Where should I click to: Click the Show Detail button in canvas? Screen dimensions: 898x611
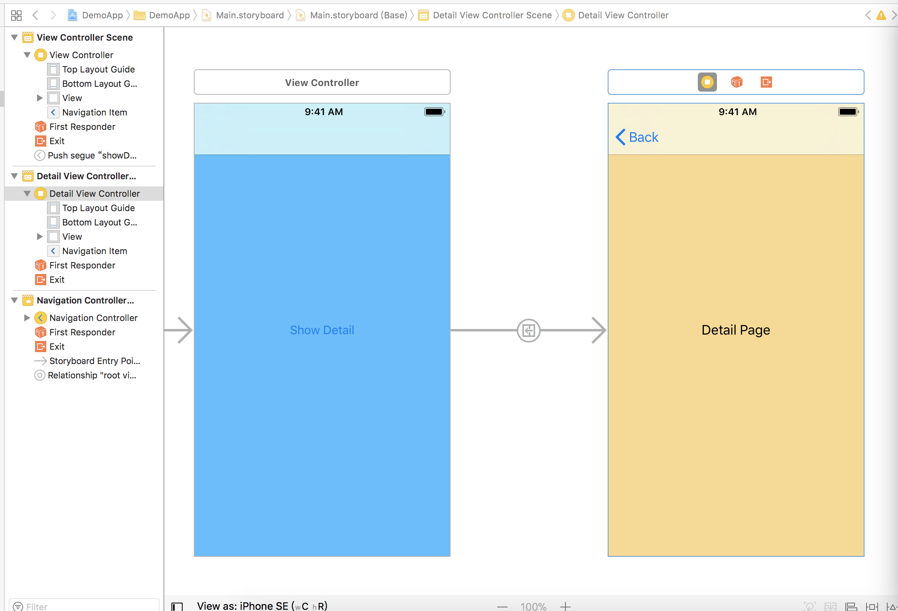pyautogui.click(x=322, y=330)
